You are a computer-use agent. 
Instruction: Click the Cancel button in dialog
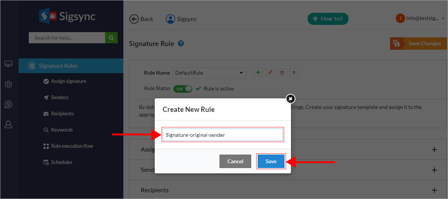tap(235, 161)
